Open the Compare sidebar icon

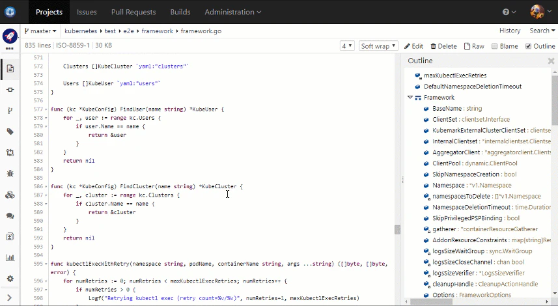coord(10,236)
